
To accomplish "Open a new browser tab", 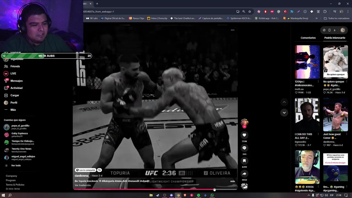I will (x=97, y=4).
